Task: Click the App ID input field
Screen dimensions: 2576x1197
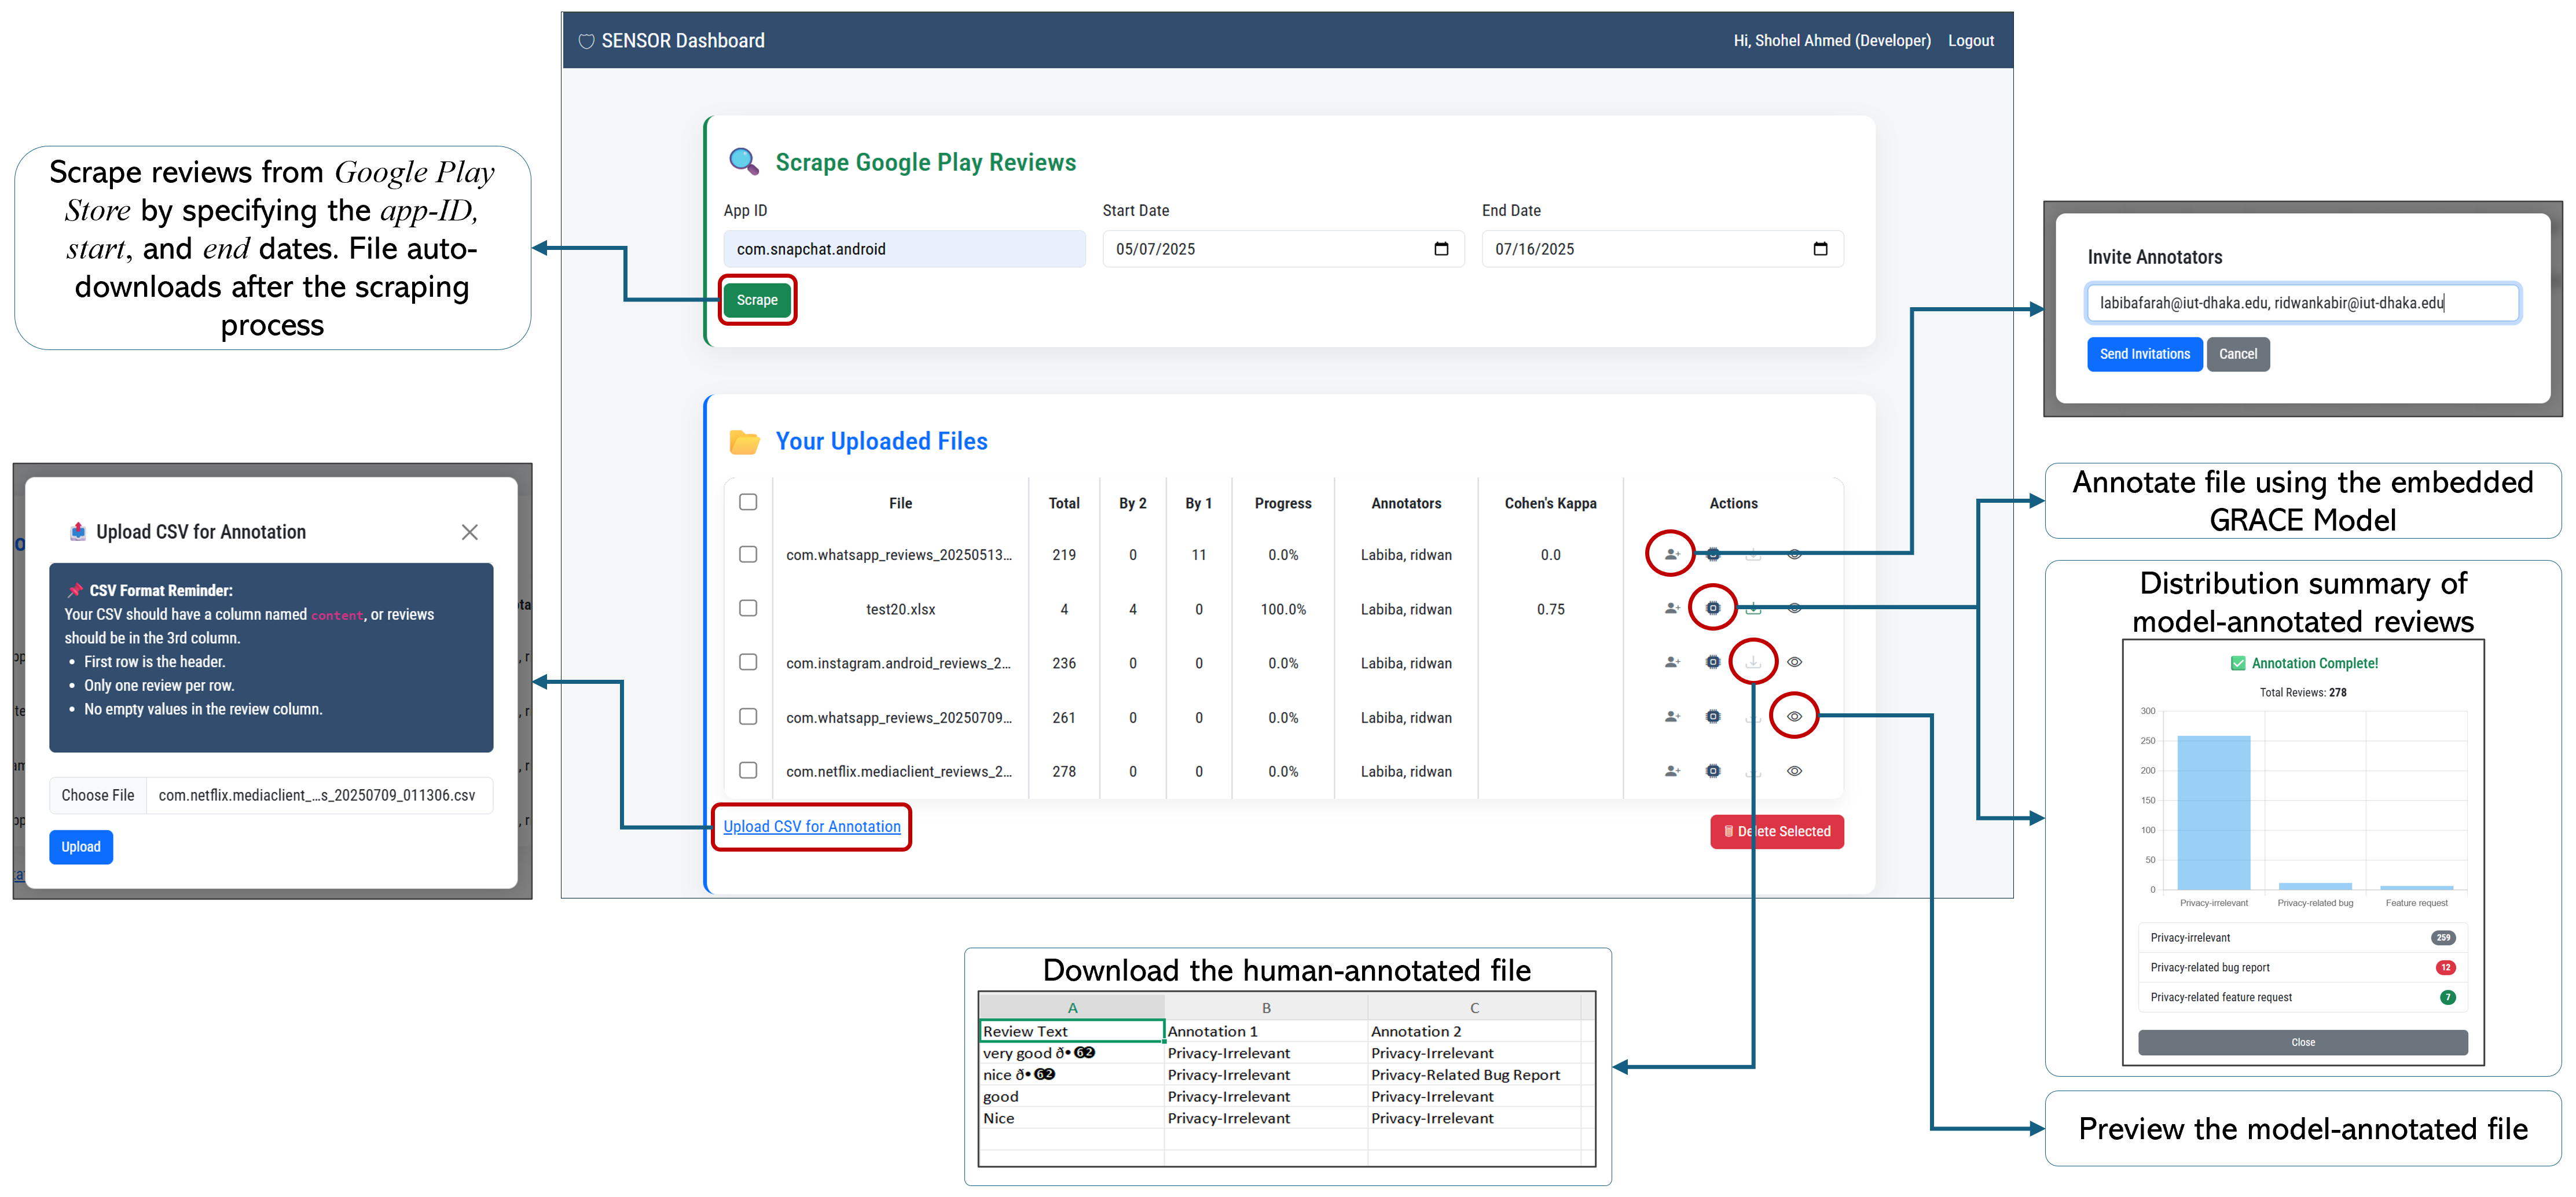Action: pyautogui.click(x=904, y=249)
